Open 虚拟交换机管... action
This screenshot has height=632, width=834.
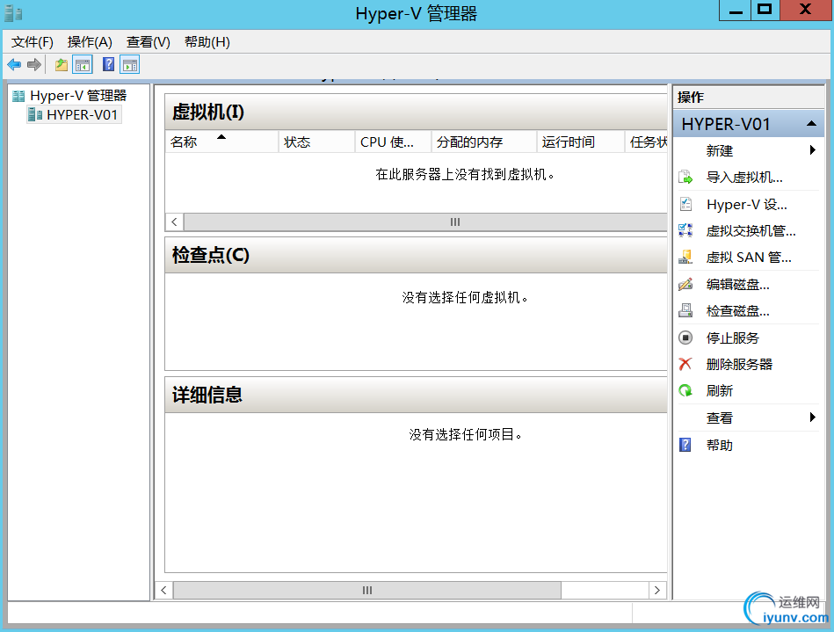tap(751, 231)
